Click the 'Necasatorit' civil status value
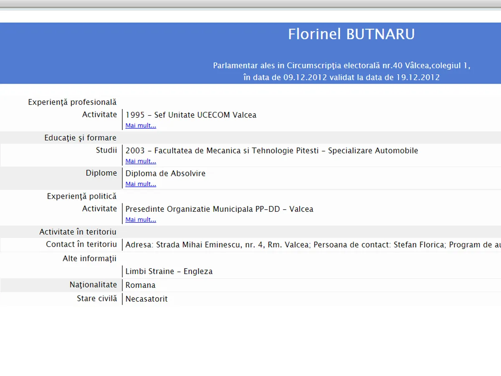This screenshot has width=501, height=376. (x=147, y=299)
